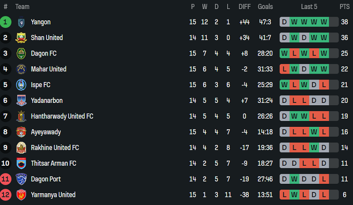Click Mahar United's first loss badge in Last 5

(x=284, y=69)
